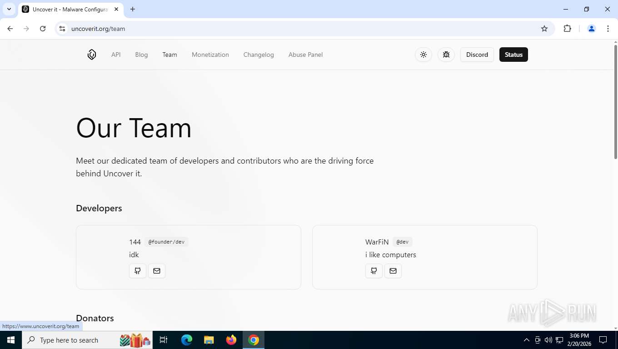618x349 pixels.
Task: Click the taskbar search box
Action: click(87, 340)
